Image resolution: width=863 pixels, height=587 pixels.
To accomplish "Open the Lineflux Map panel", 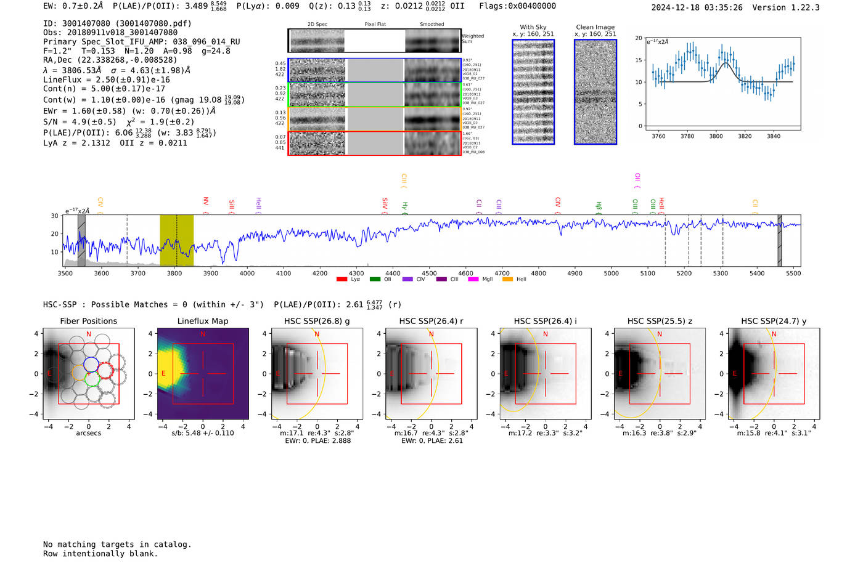I will (203, 374).
